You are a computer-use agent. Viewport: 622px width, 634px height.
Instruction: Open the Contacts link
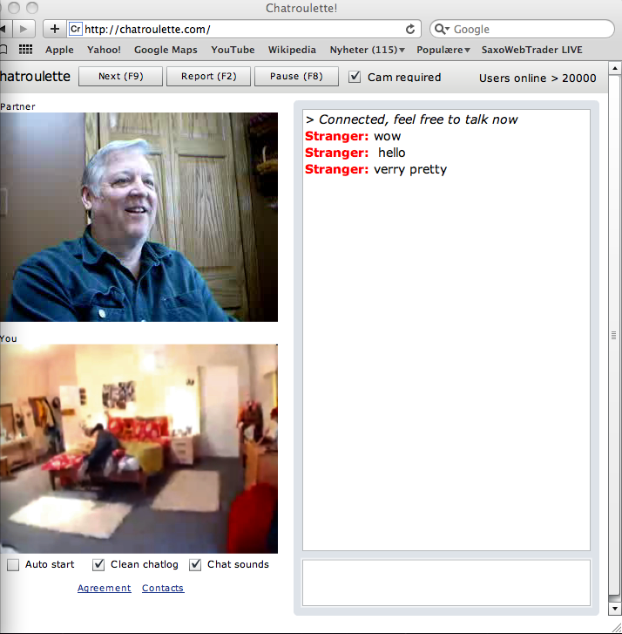pyautogui.click(x=163, y=588)
